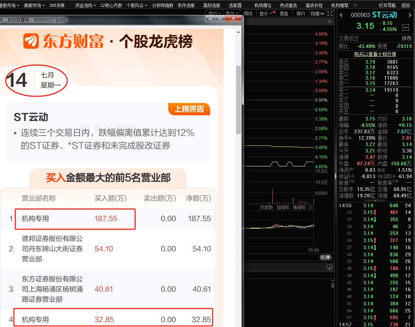Open 高级选股 menu item
The image size is (415, 327).
click(x=212, y=5)
